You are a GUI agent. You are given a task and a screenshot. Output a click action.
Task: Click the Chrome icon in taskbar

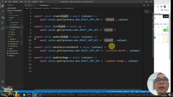(24, 95)
